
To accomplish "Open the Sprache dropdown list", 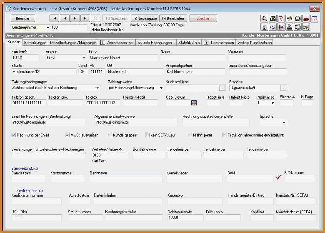I will pyautogui.click(x=284, y=122).
